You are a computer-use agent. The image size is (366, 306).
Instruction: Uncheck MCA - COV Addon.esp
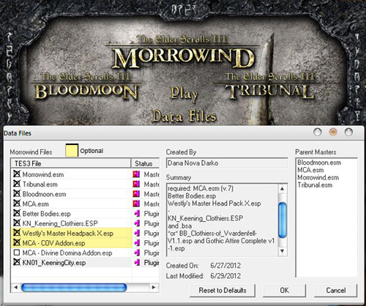tap(17, 242)
